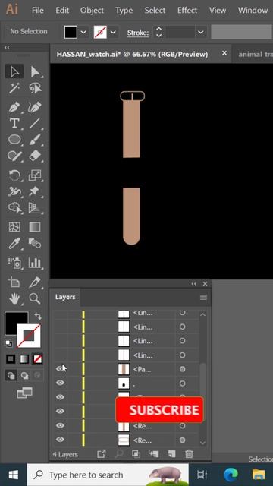
Task: Enable Draw Behind mode
Action: click(24, 376)
